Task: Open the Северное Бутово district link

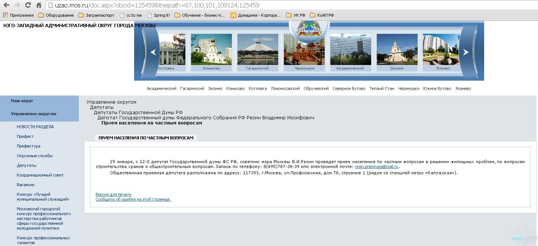Action: (349, 88)
